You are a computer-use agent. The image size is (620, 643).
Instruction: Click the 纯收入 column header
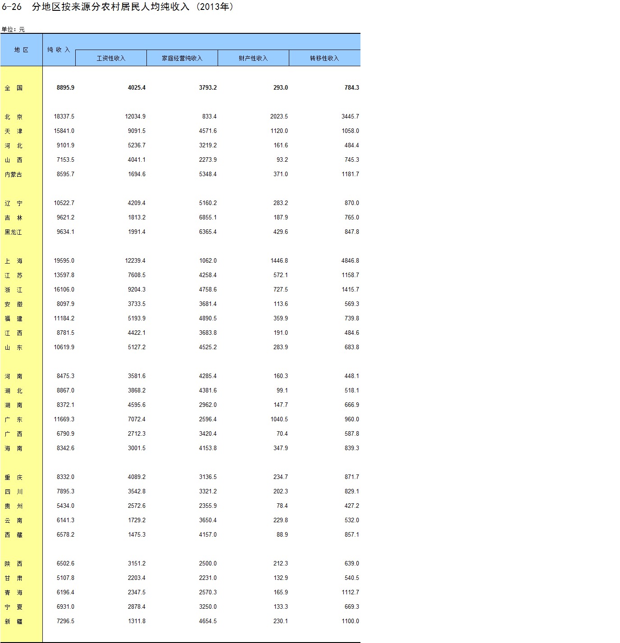pyautogui.click(x=59, y=50)
